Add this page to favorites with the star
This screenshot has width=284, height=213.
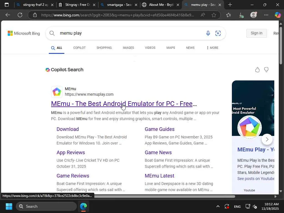(214, 15)
